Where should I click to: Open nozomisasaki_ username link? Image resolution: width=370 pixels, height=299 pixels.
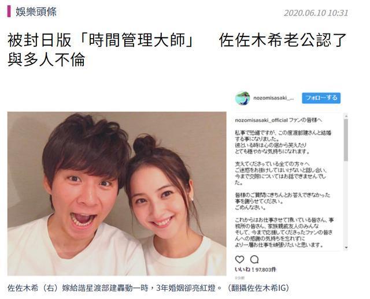(273, 98)
